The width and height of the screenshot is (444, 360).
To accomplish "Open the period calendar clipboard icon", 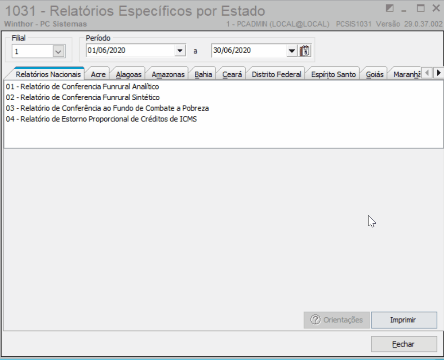I will tap(305, 51).
